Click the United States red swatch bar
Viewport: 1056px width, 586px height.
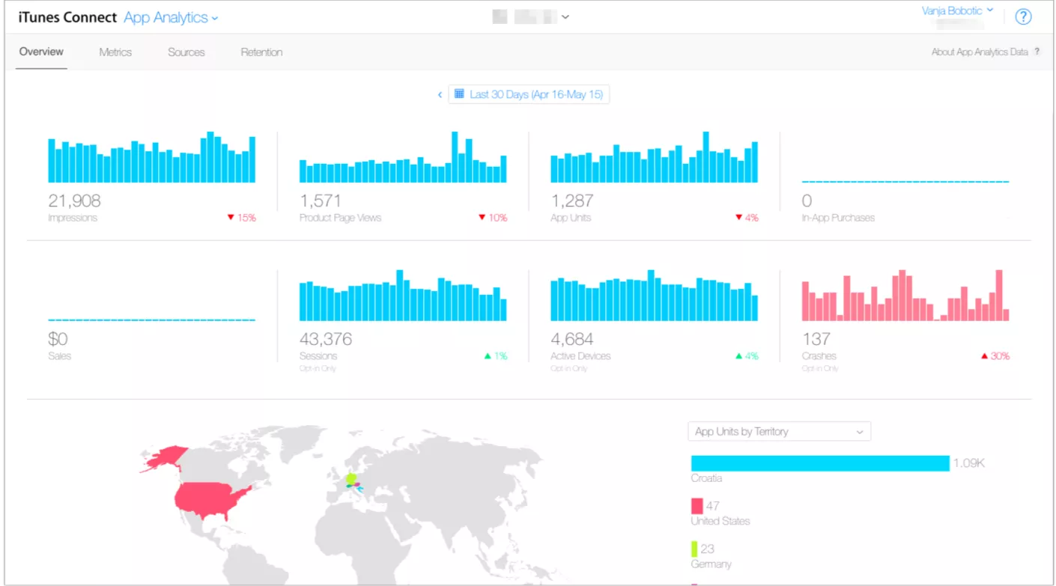coord(697,507)
